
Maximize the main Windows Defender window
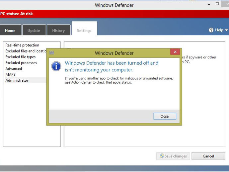coord(217,4)
